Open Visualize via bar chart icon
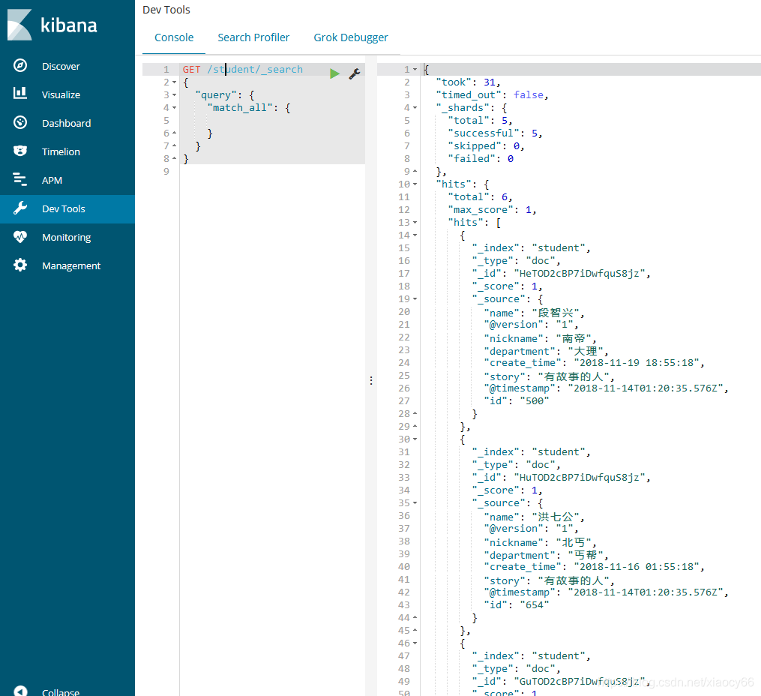 (x=20, y=94)
